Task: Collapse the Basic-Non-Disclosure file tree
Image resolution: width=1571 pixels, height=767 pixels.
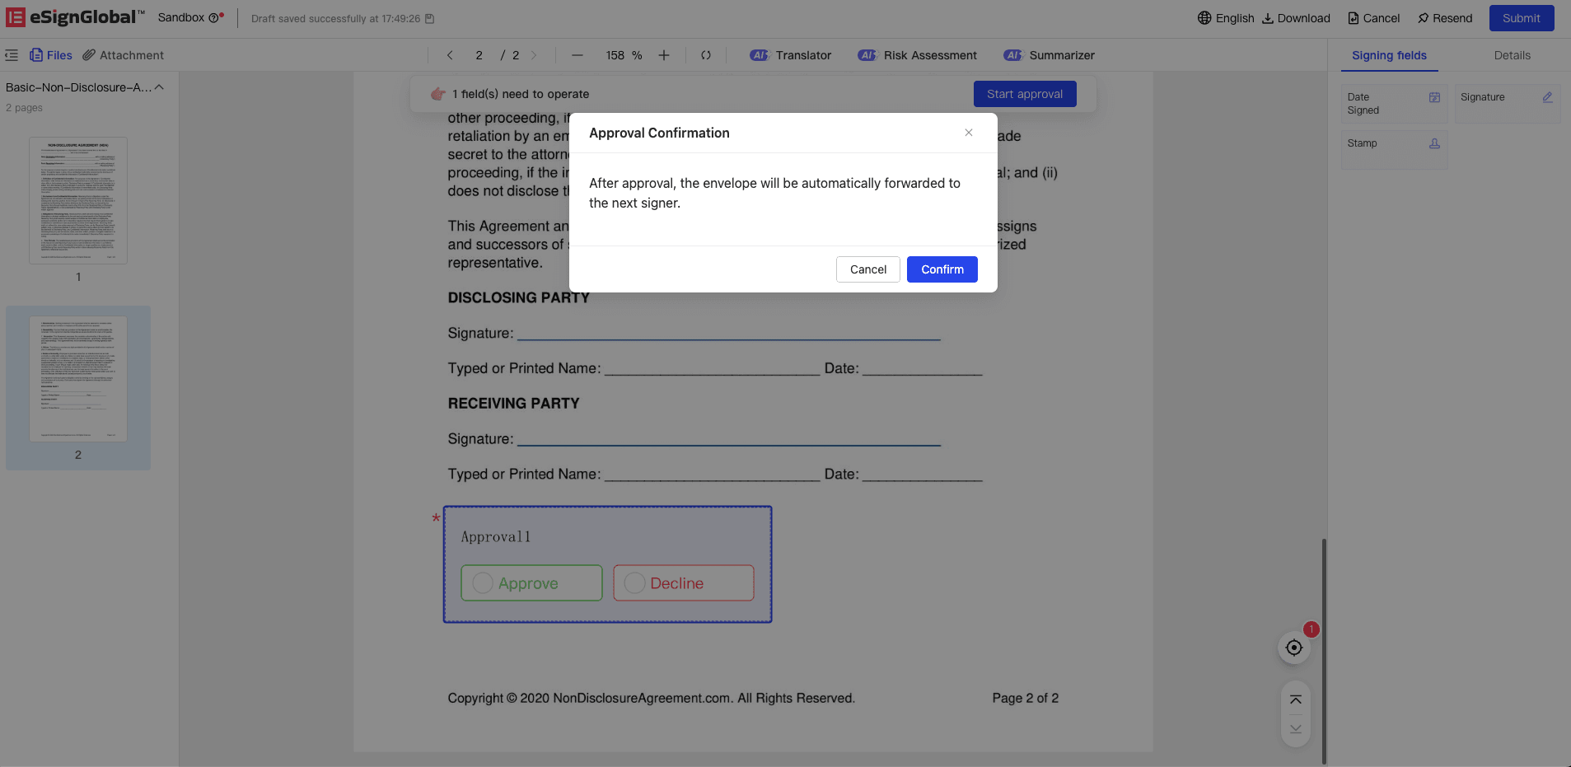Action: (160, 87)
